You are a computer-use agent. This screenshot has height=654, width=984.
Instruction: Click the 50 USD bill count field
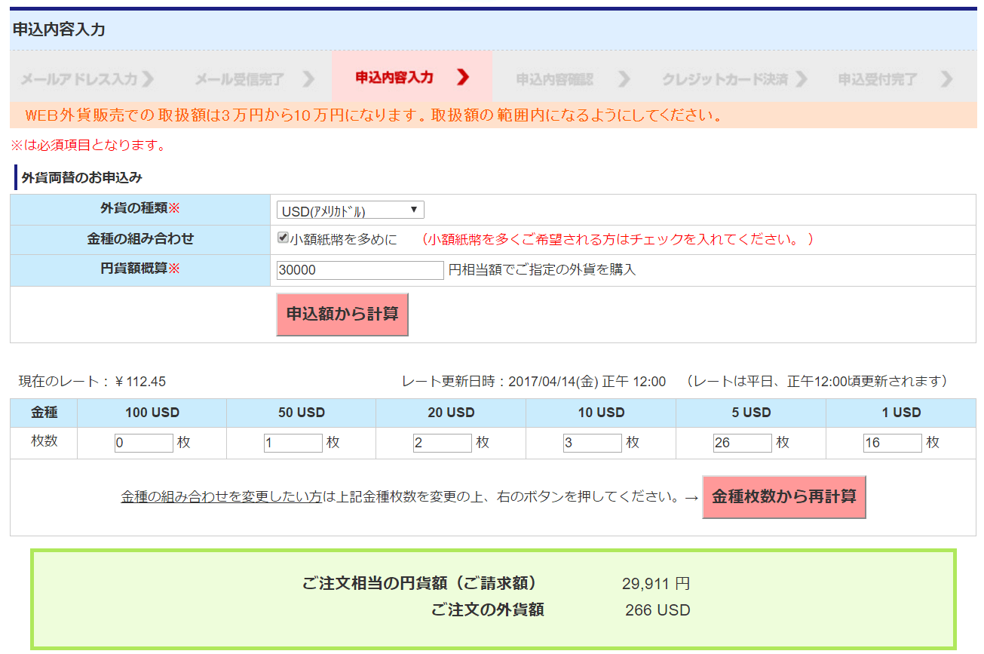[x=293, y=443]
